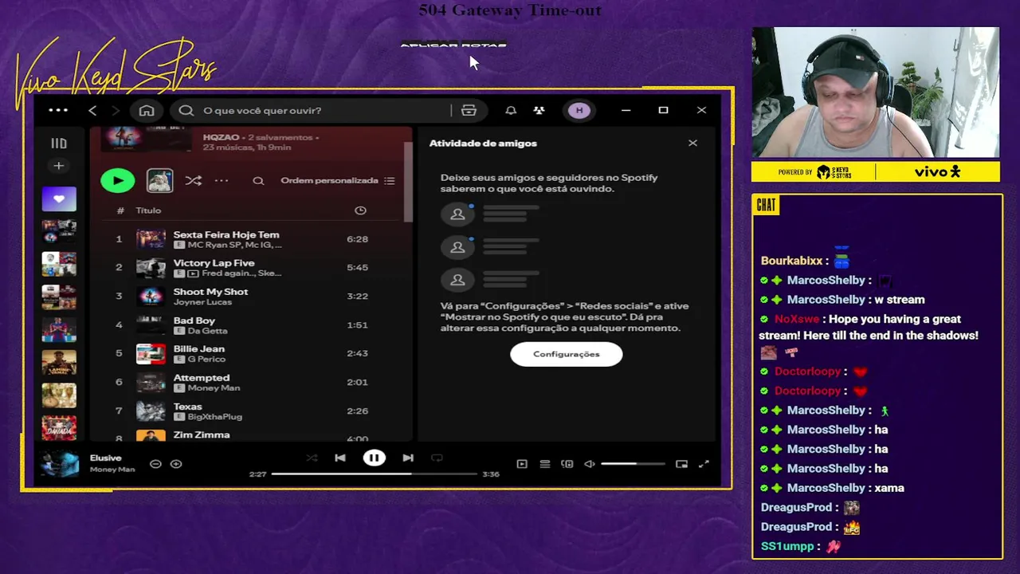Play the HQZAO playlist with green button

[118, 181]
